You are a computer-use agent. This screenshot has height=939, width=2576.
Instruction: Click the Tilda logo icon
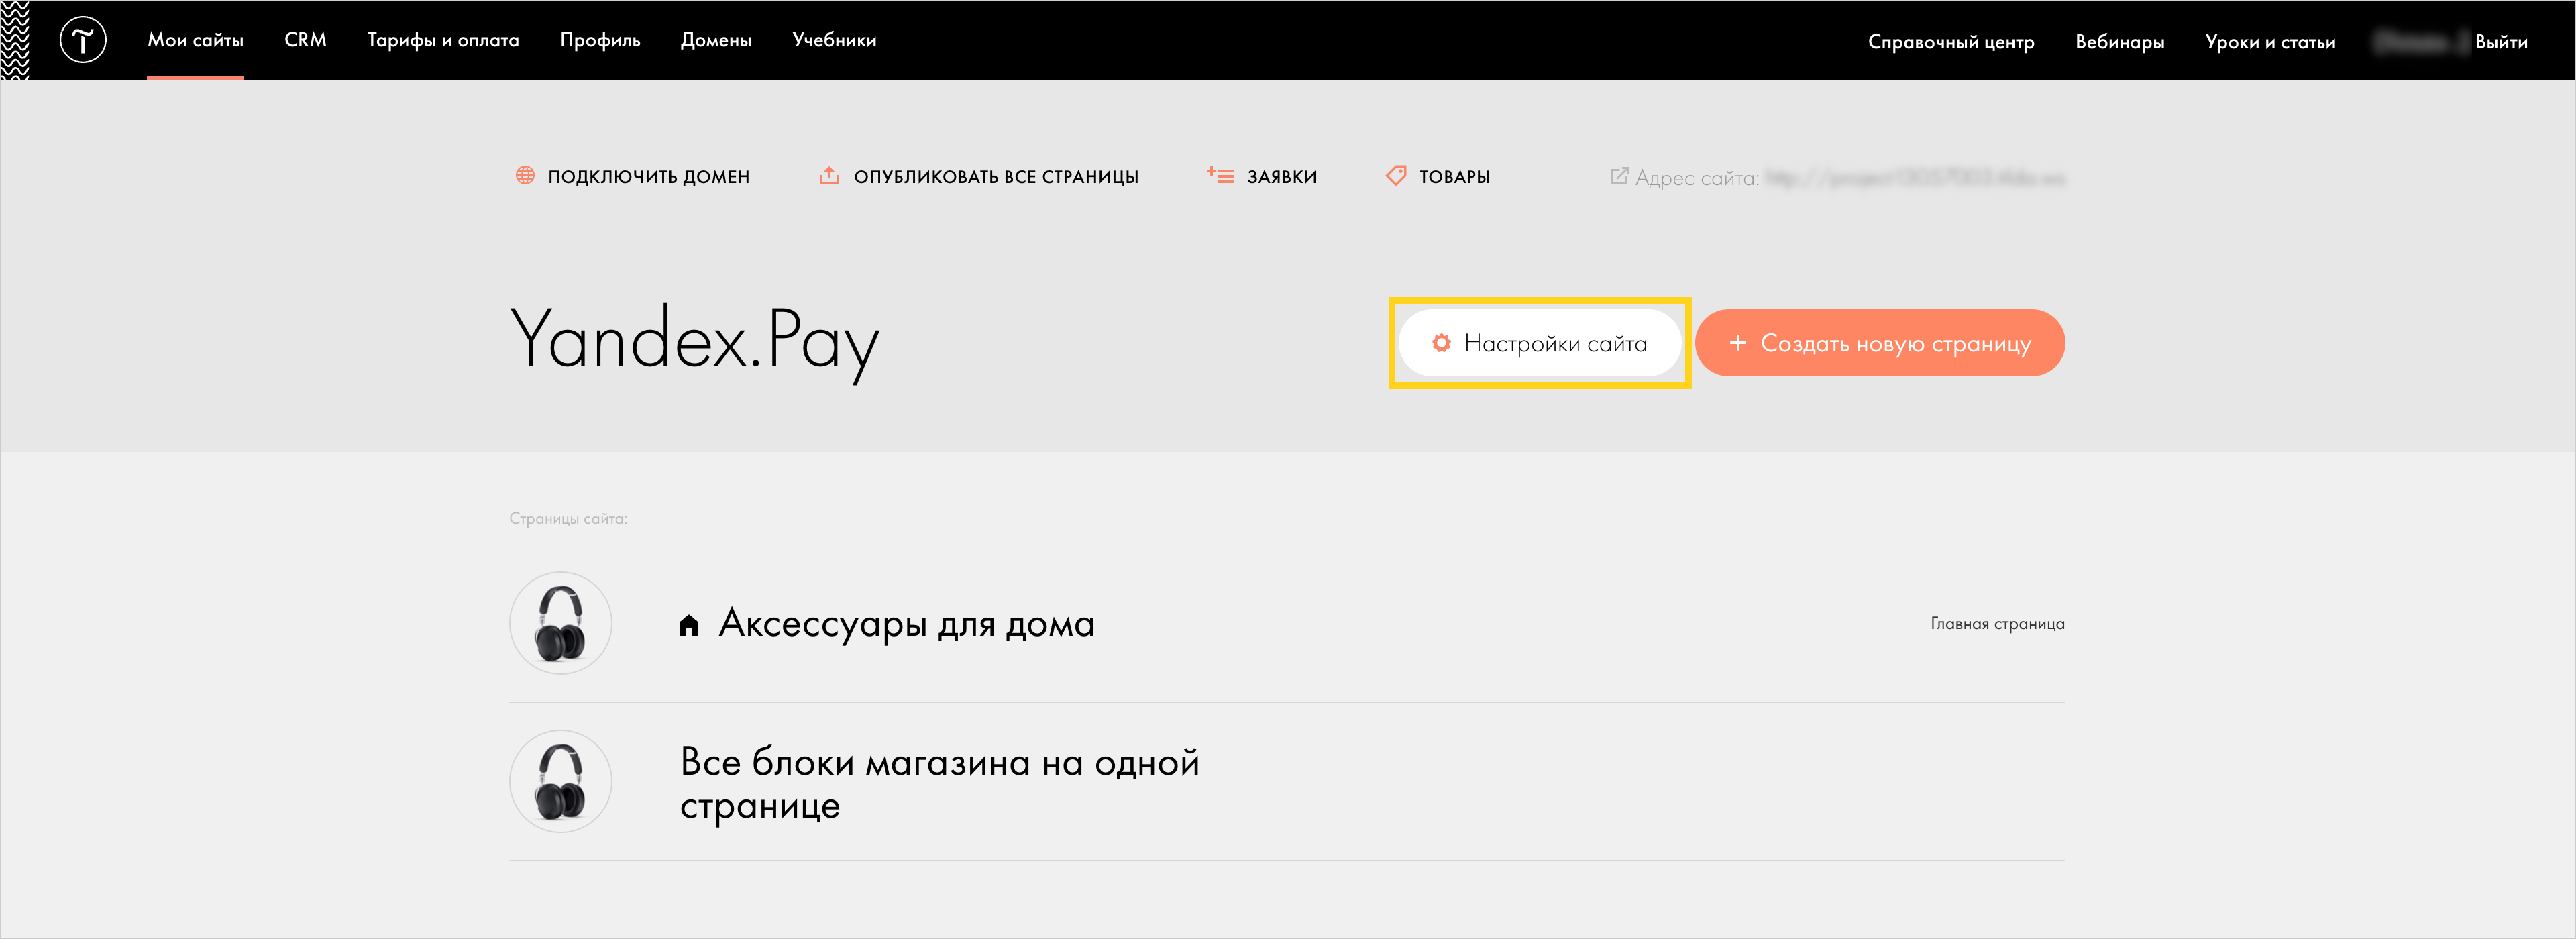(82, 40)
